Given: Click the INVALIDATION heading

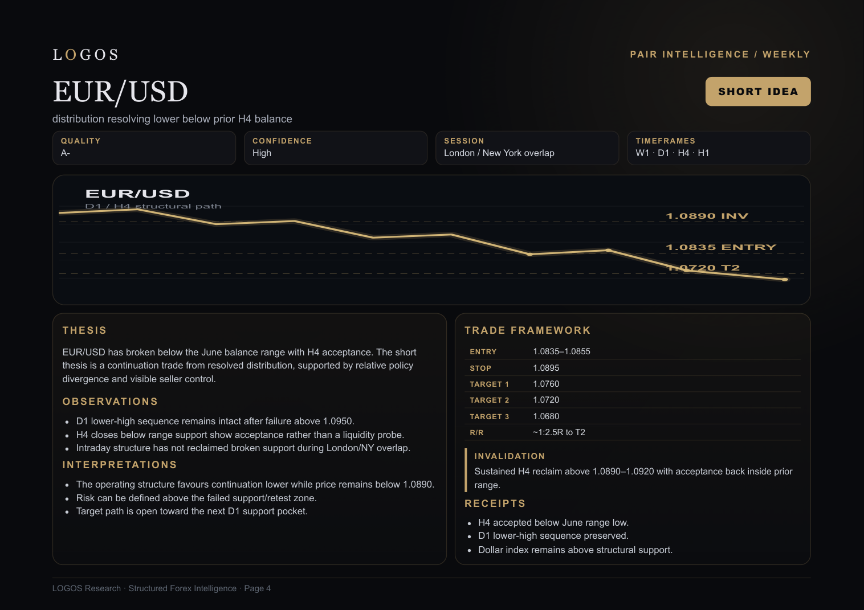Looking at the screenshot, I should click(x=510, y=456).
